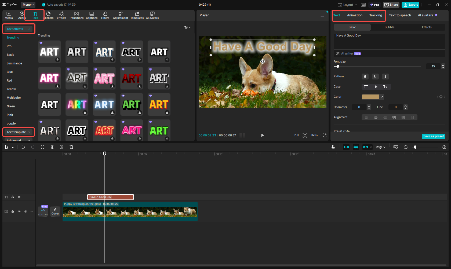Play the video preview
The height and width of the screenshot is (269, 451).
pos(262,135)
